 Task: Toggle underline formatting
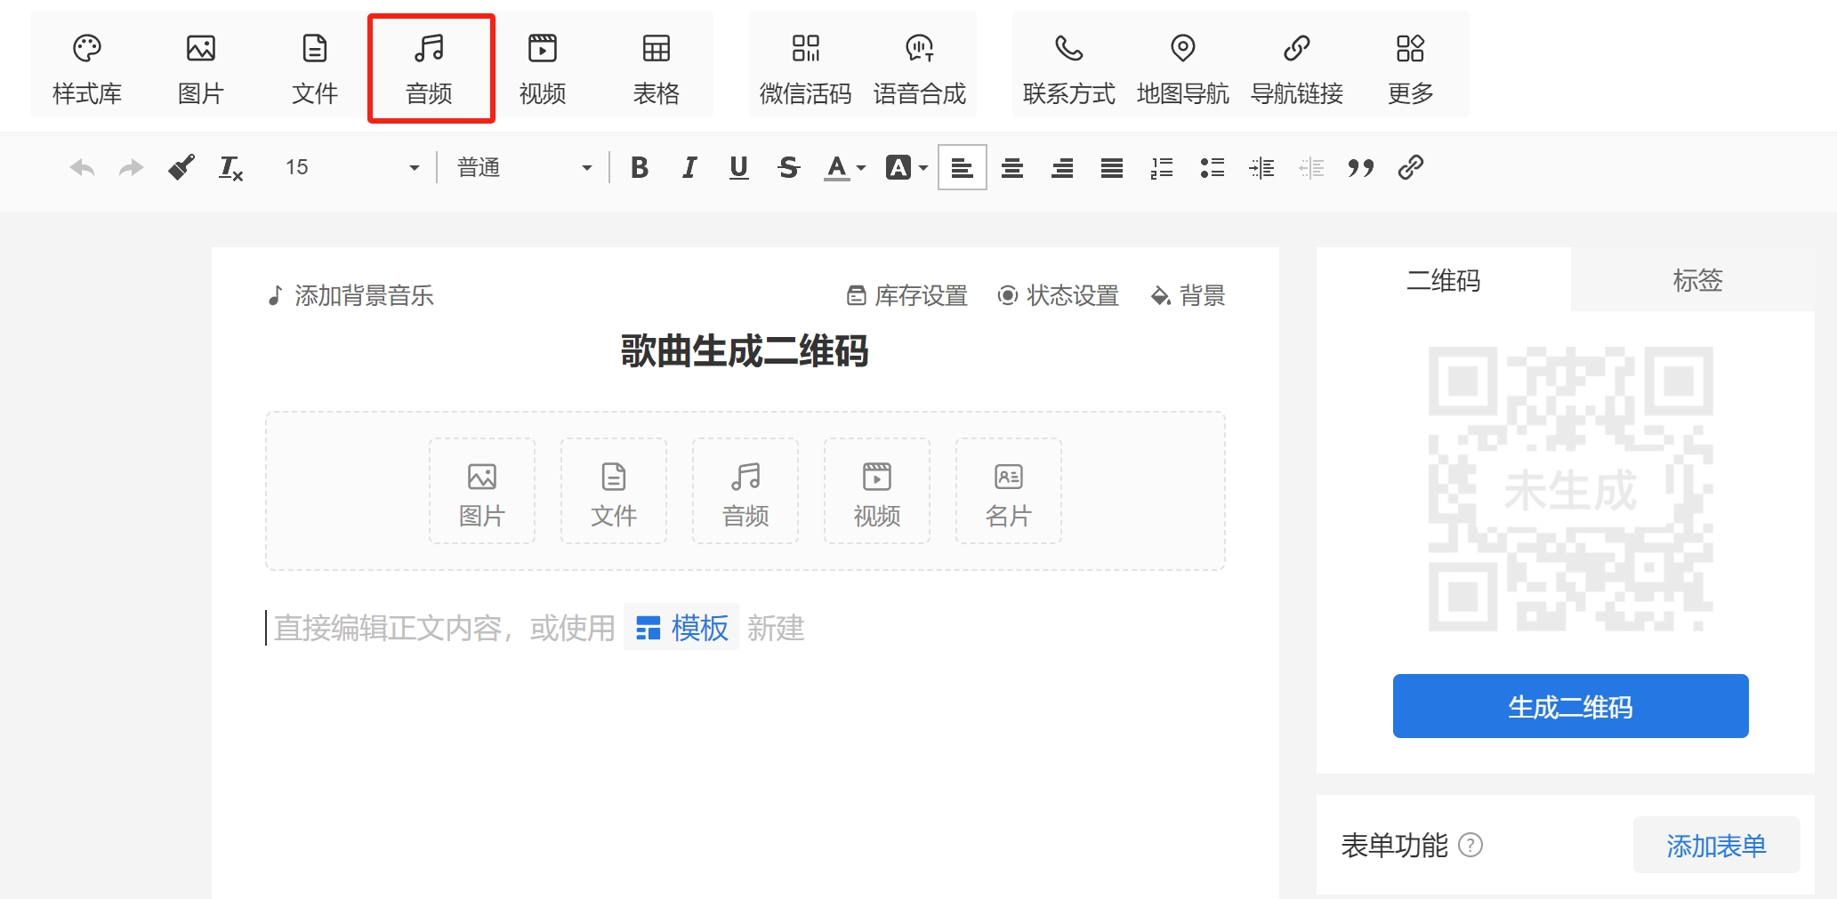pos(738,167)
